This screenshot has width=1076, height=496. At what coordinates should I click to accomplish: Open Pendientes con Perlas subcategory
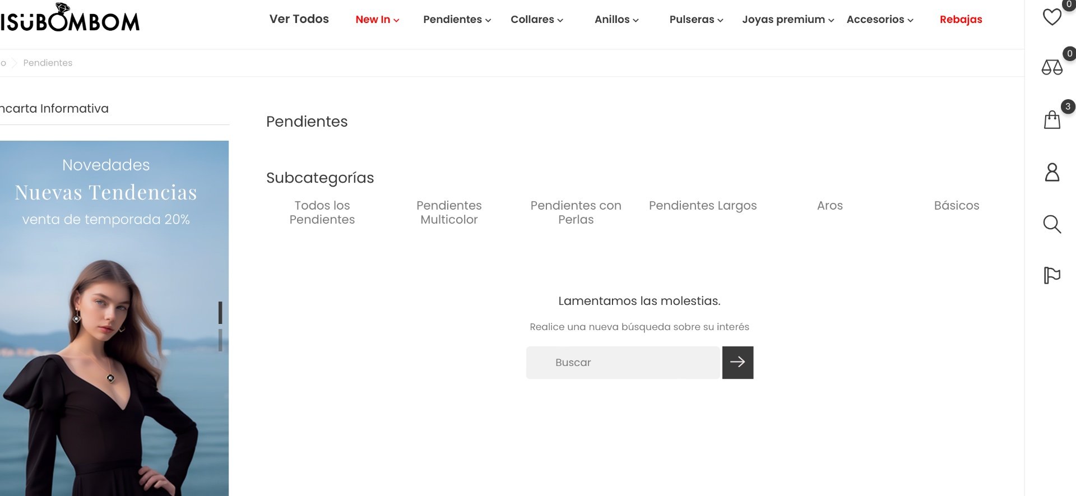[576, 212]
